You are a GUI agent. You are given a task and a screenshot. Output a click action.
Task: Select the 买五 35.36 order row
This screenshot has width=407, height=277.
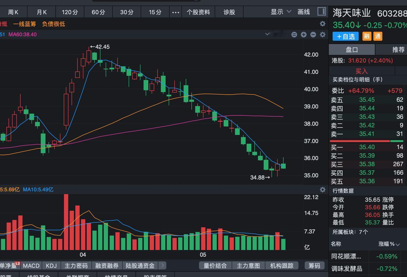click(x=368, y=182)
